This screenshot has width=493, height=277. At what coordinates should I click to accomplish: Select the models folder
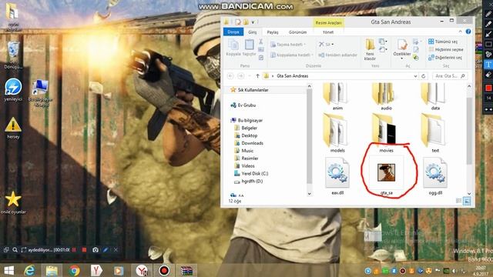click(337, 133)
